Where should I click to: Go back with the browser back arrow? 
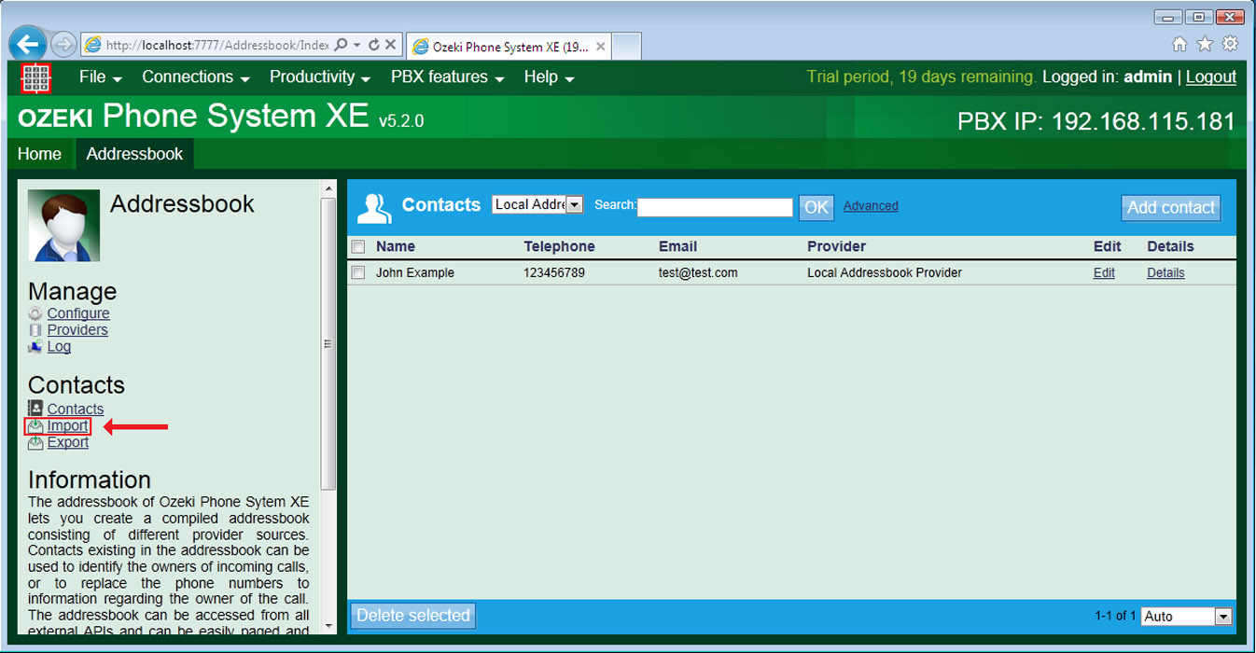[30, 43]
